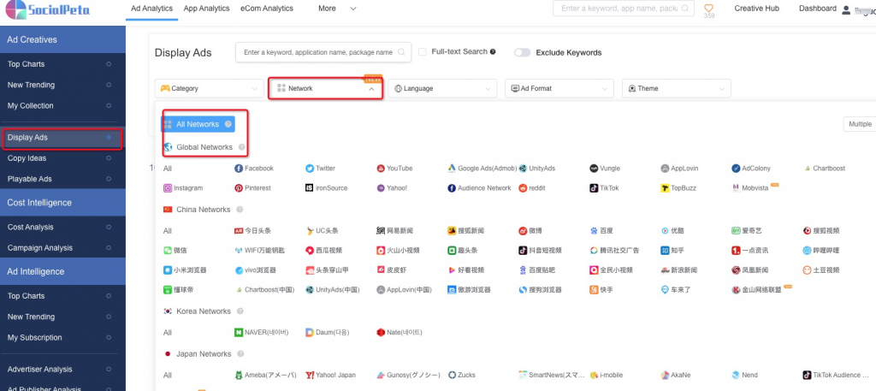This screenshot has width=876, height=391.
Task: Select the Instagram network icon
Action: [x=168, y=188]
